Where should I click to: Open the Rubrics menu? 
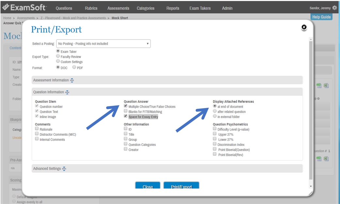pyautogui.click(x=91, y=8)
